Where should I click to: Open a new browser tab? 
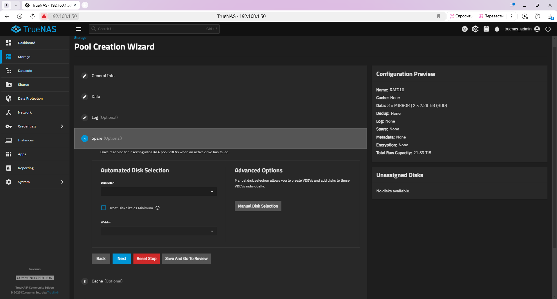tap(85, 5)
